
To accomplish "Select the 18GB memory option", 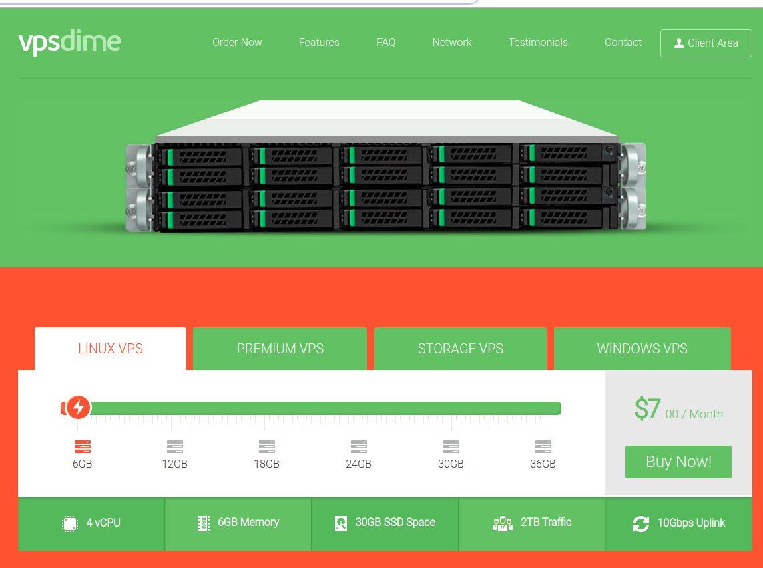I will tap(266, 446).
